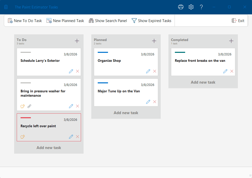Open settings gear in title bar
The image size is (252, 178).
point(191,7)
